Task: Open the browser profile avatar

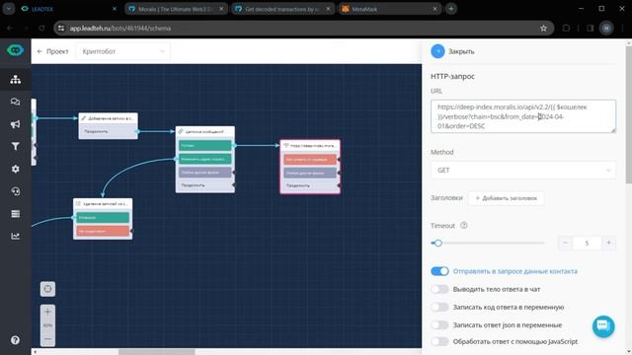Action: click(606, 29)
